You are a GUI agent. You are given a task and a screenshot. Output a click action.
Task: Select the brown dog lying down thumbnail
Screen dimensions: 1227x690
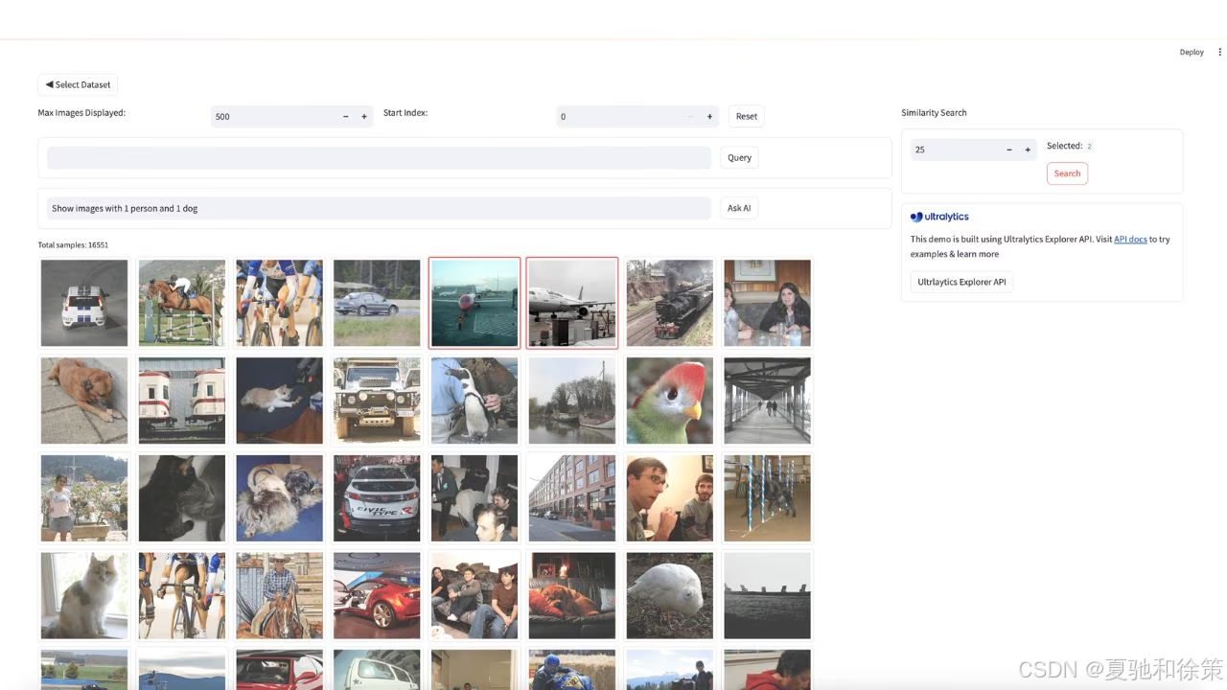(84, 401)
